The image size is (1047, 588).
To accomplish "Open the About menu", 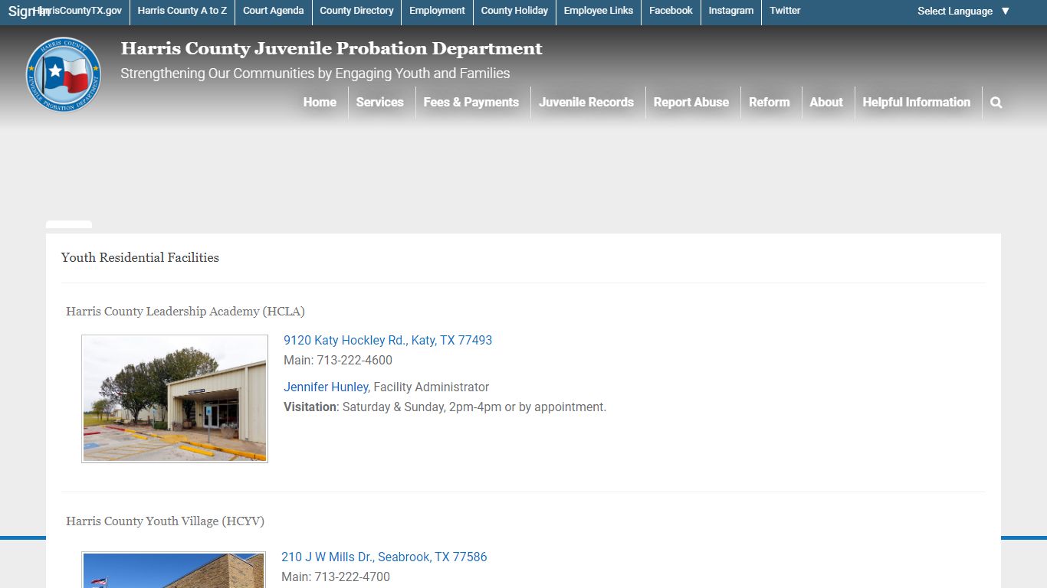I will tap(826, 103).
